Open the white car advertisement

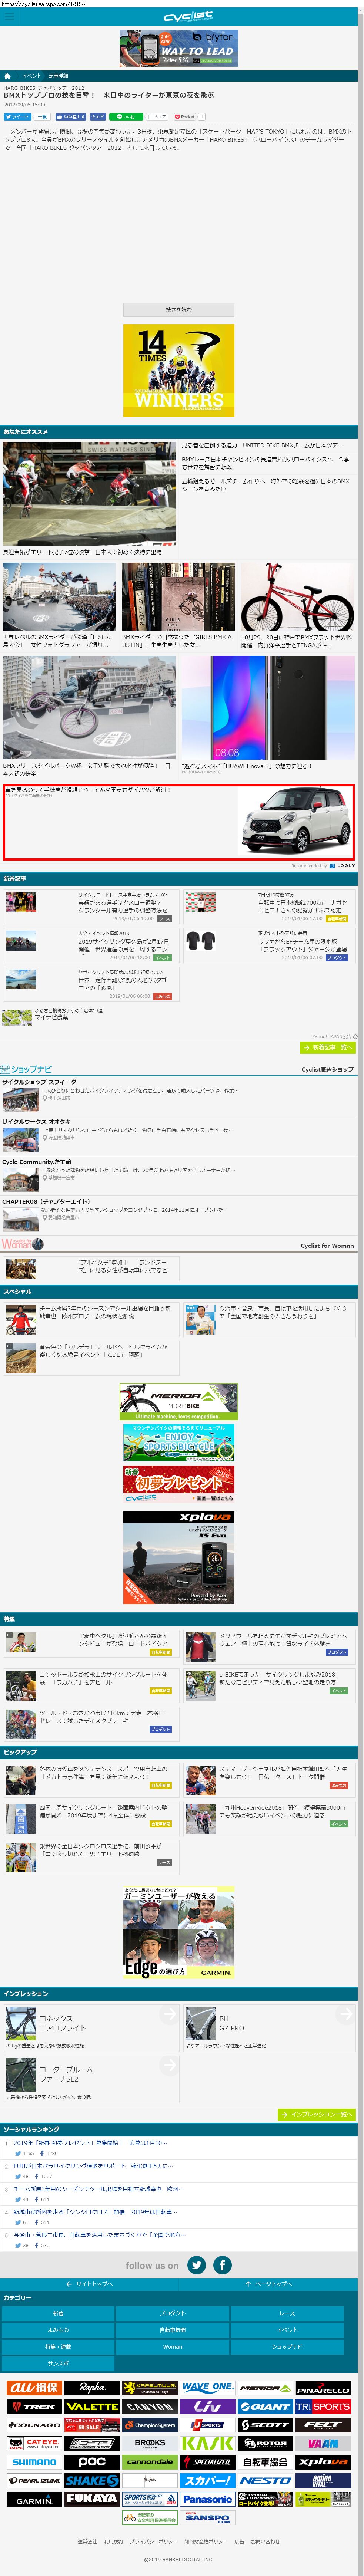click(178, 822)
